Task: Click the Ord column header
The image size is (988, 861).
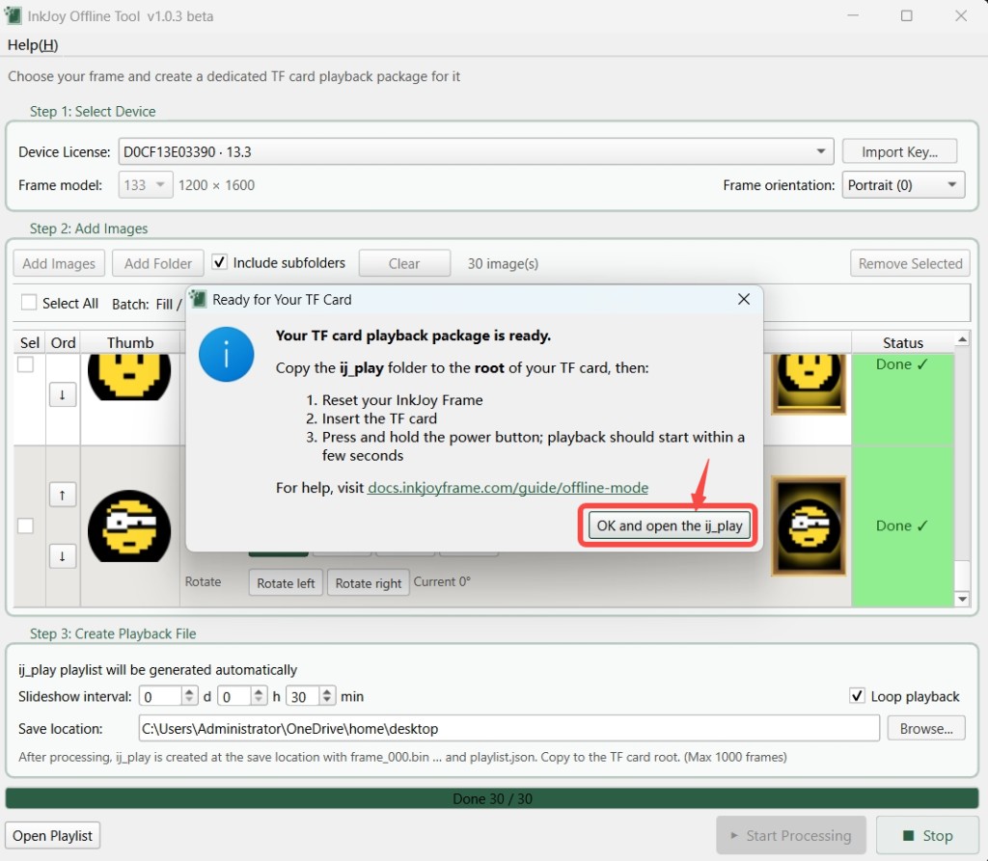Action: point(63,342)
